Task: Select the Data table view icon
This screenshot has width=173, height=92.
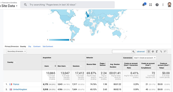Action: coord(149,51)
